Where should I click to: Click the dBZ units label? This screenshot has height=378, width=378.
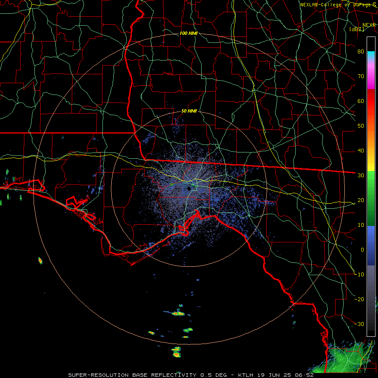[357, 29]
